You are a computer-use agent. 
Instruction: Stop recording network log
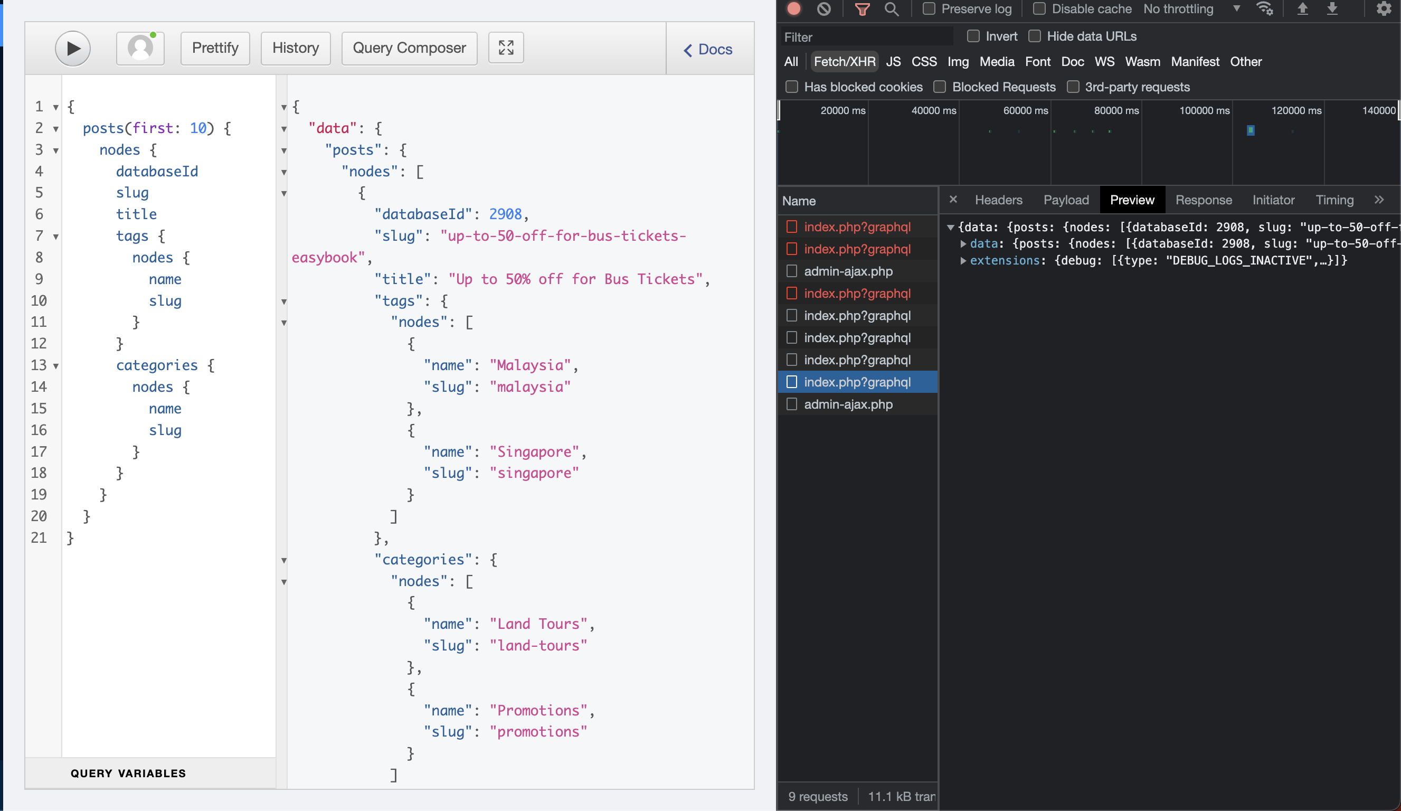point(794,9)
